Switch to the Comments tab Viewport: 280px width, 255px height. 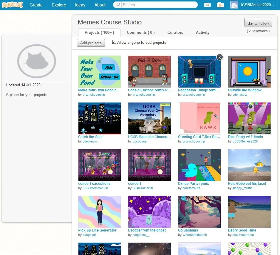click(x=140, y=33)
